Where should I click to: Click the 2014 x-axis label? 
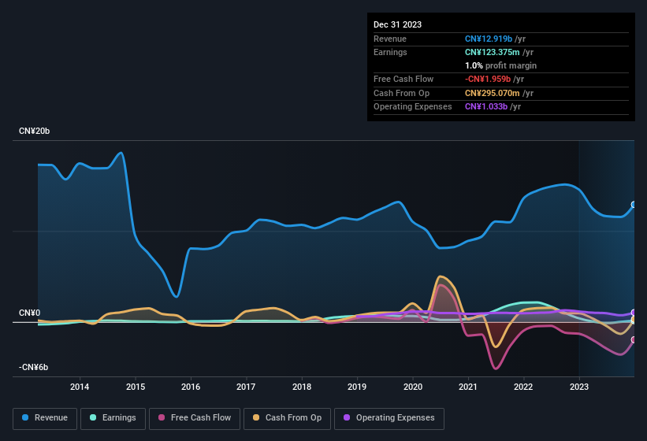point(80,387)
